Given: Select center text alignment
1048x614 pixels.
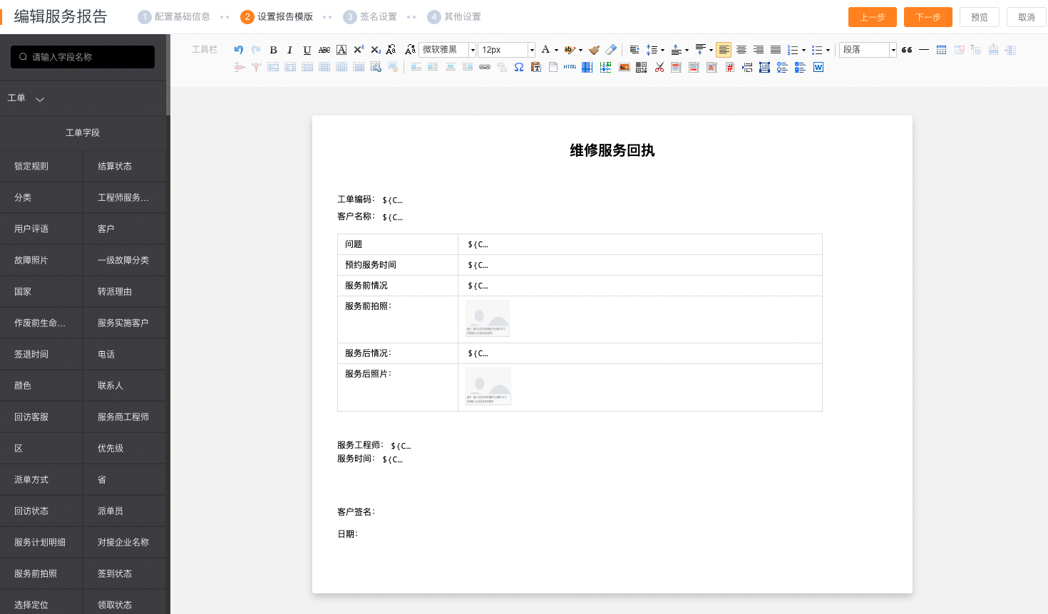Looking at the screenshot, I should coord(741,50).
